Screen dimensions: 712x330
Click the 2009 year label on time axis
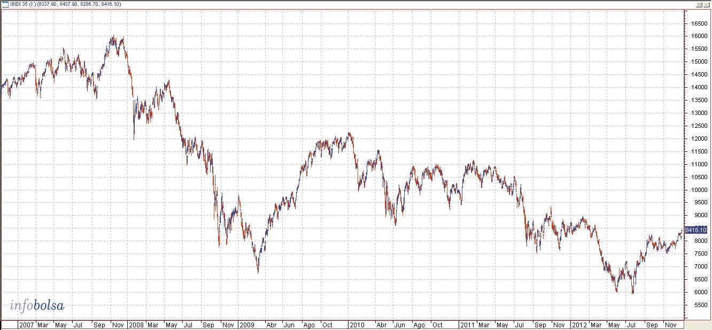click(247, 325)
